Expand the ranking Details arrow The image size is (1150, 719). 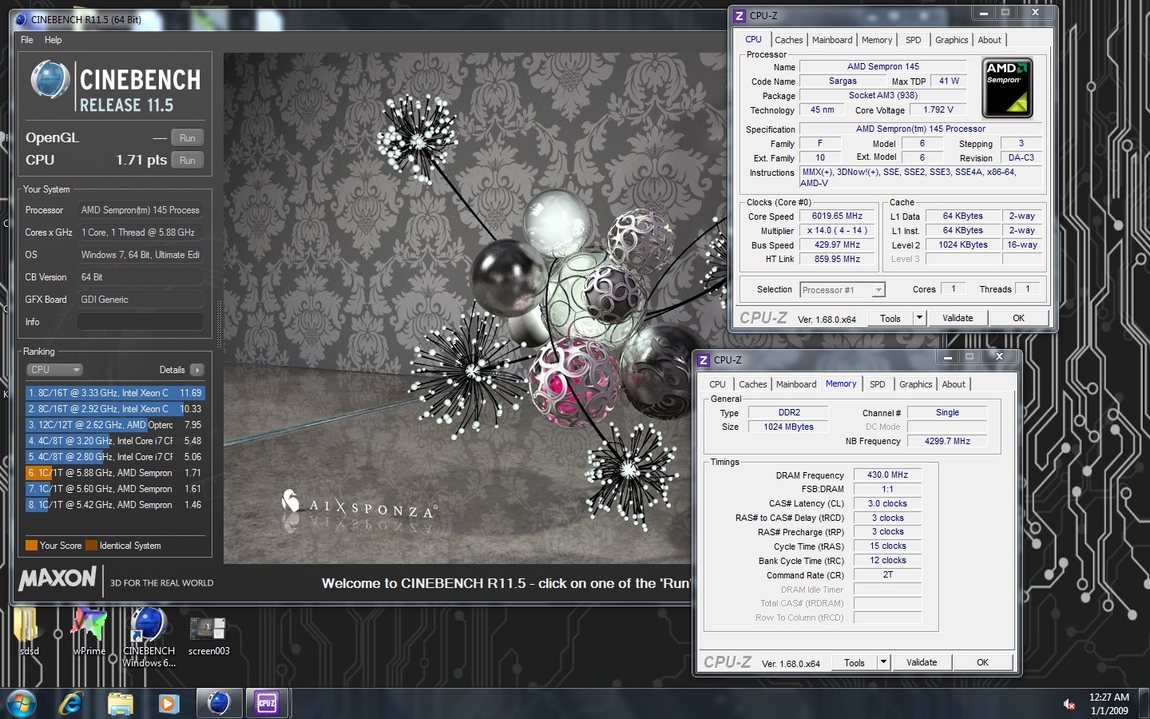click(x=197, y=370)
